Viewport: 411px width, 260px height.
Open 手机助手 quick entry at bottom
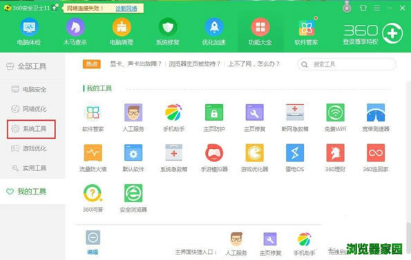(x=305, y=243)
